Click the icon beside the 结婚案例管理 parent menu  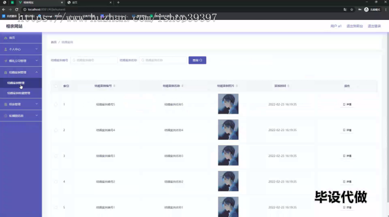coord(6,72)
